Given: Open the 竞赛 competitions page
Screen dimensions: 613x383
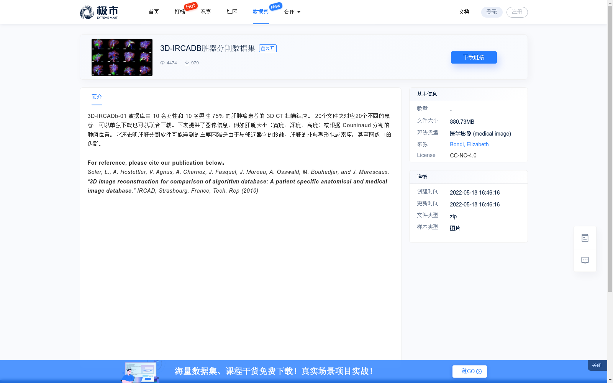Looking at the screenshot, I should 206,12.
